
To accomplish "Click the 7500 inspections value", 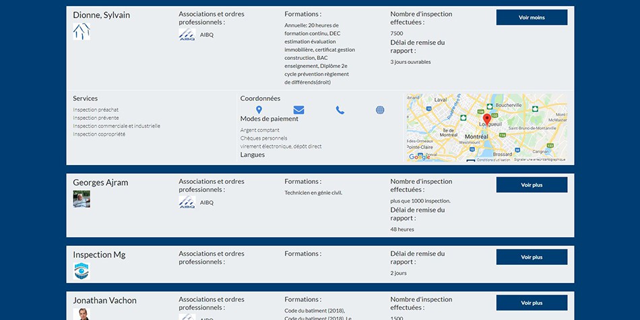I will pyautogui.click(x=397, y=34).
